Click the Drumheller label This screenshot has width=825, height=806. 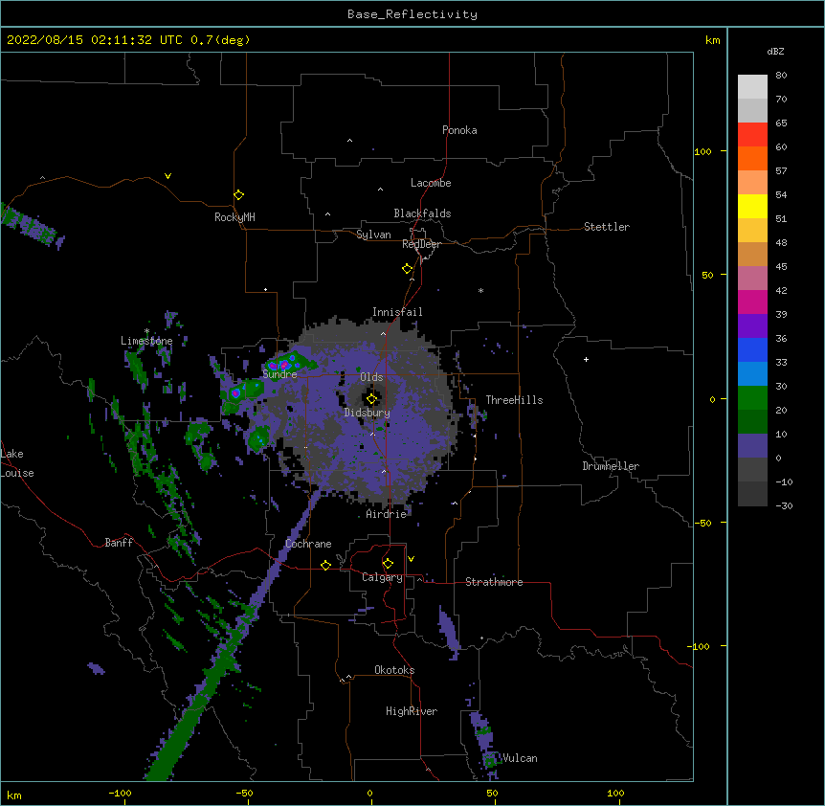tap(611, 466)
